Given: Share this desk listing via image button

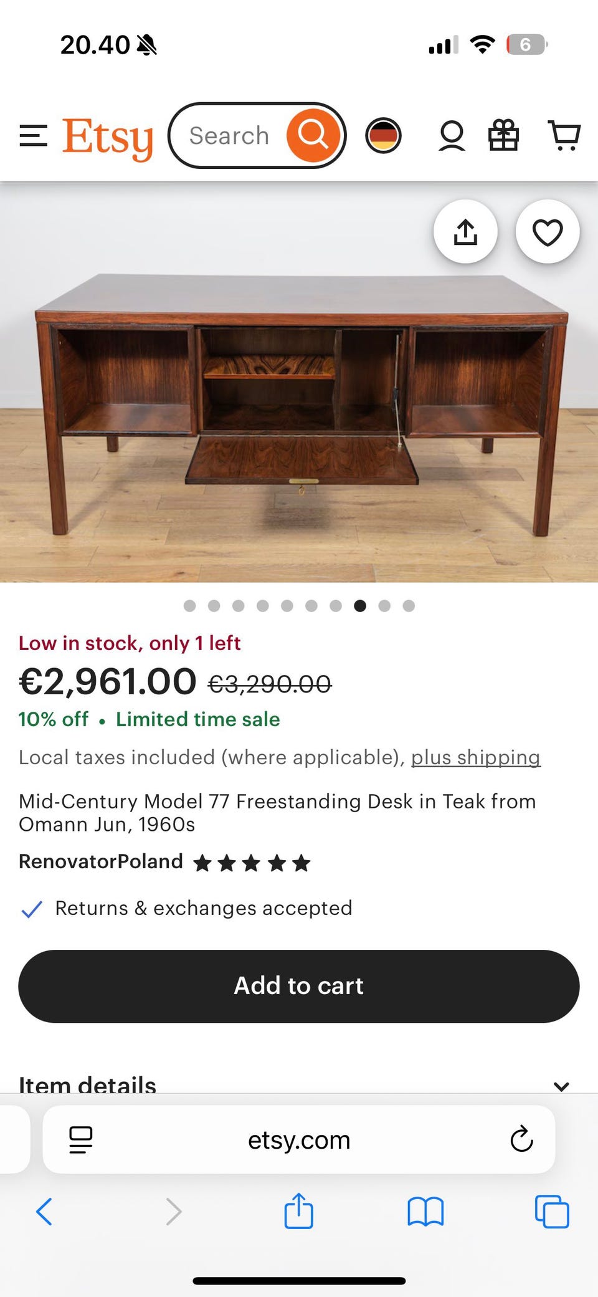Looking at the screenshot, I should click(465, 232).
